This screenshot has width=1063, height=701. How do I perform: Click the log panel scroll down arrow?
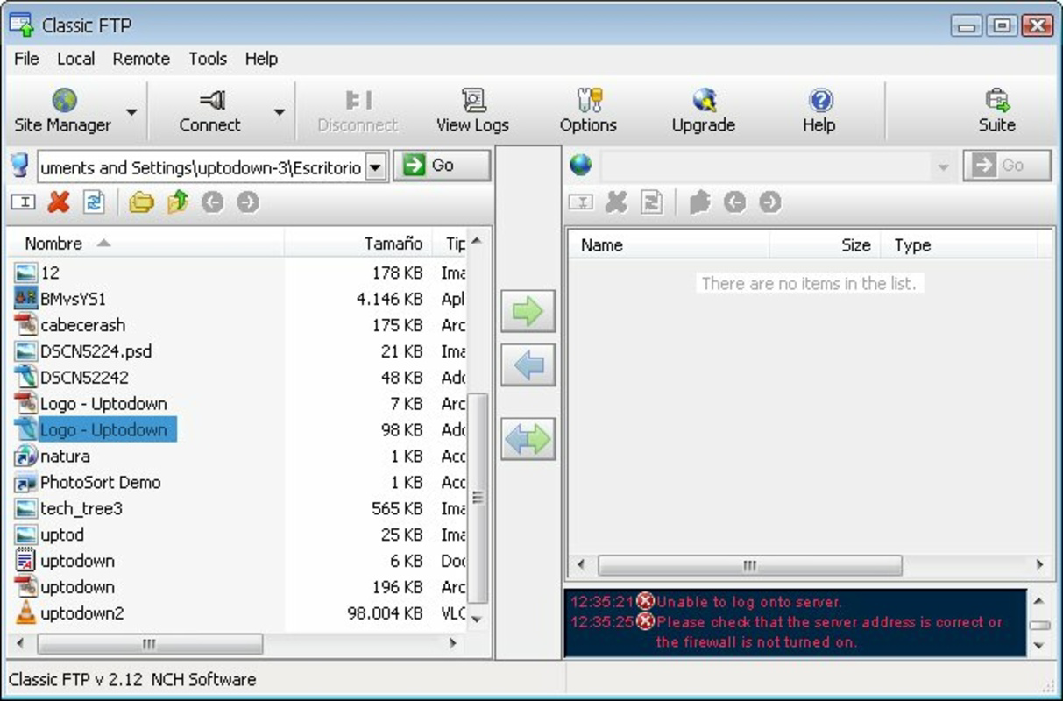point(1039,646)
